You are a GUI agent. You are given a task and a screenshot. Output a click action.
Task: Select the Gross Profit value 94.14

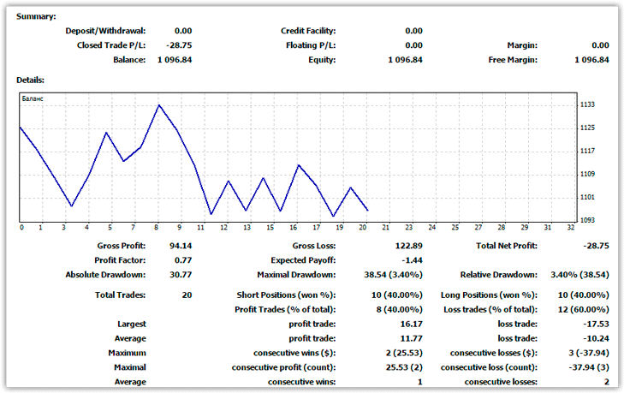(179, 245)
